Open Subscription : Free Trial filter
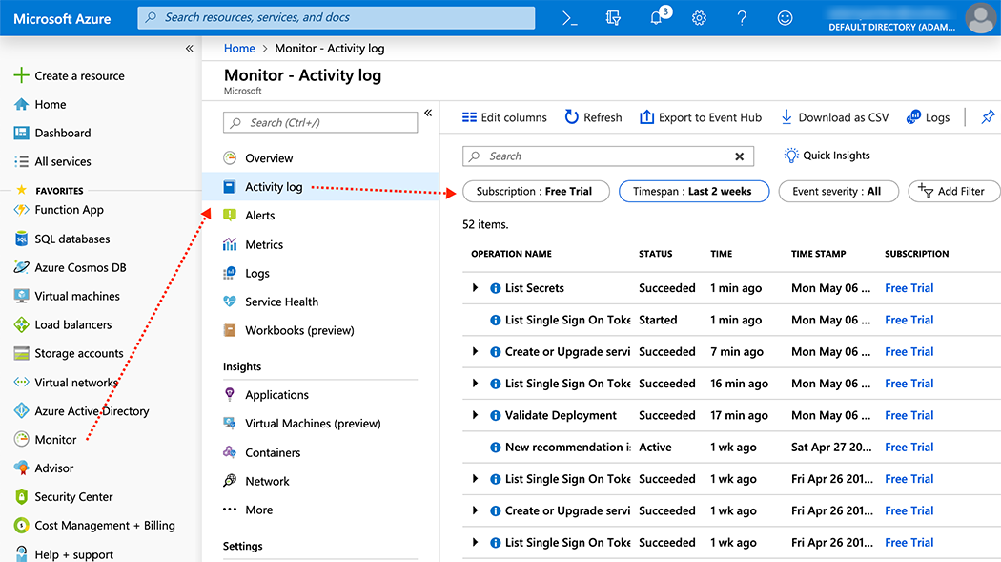 coord(536,191)
